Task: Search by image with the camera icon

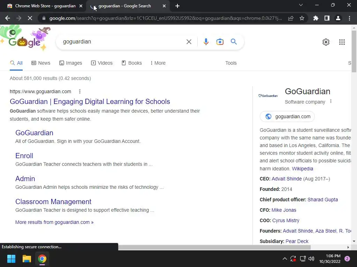Action: point(220,42)
